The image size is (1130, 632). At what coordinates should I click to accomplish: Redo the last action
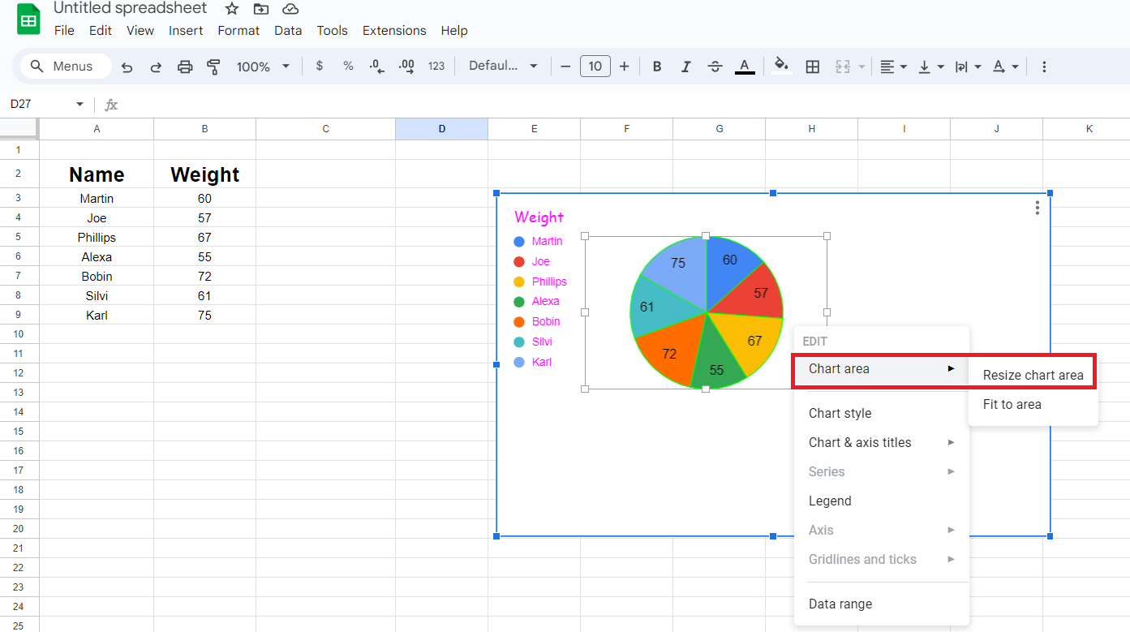(x=155, y=67)
